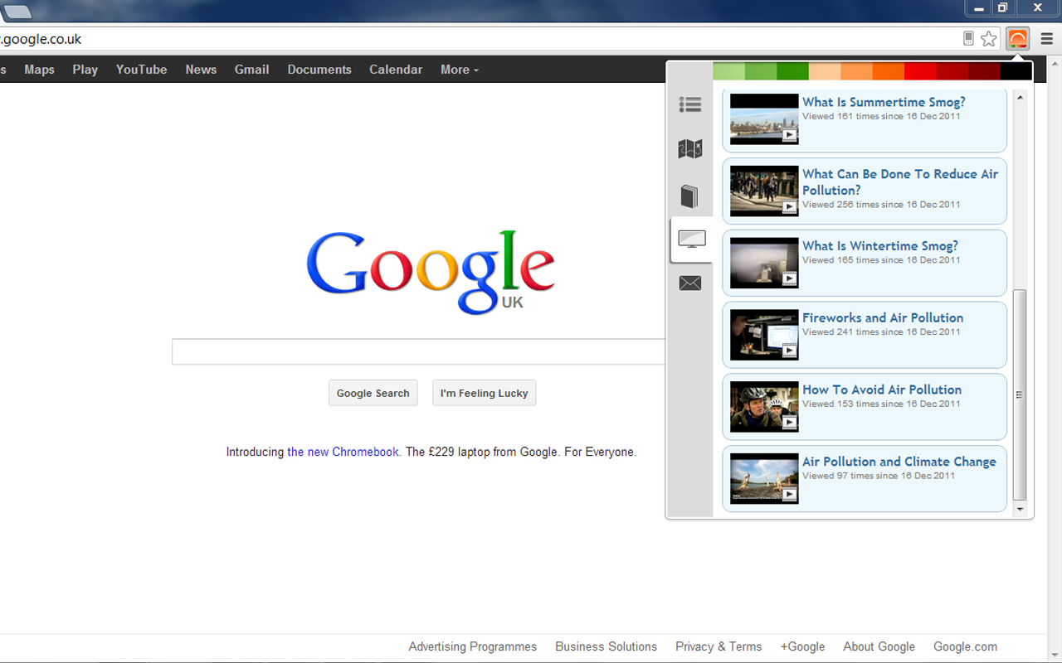Open Advertising Programmes footer link
Image resolution: width=1062 pixels, height=663 pixels.
[x=472, y=646]
